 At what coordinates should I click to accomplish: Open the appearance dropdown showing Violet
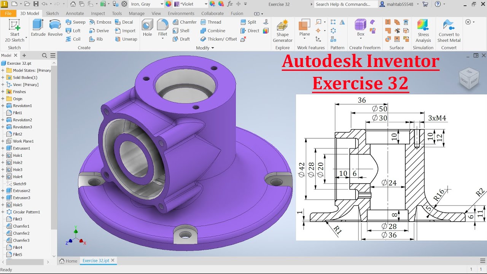(x=191, y=4)
